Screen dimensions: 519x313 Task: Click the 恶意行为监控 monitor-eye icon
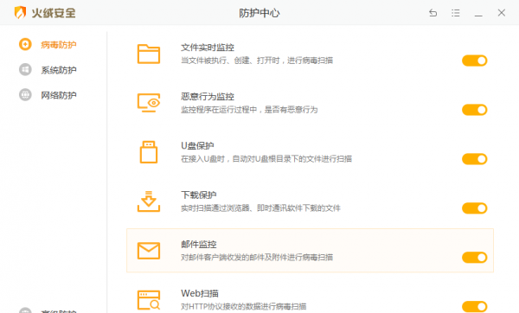pos(149,103)
